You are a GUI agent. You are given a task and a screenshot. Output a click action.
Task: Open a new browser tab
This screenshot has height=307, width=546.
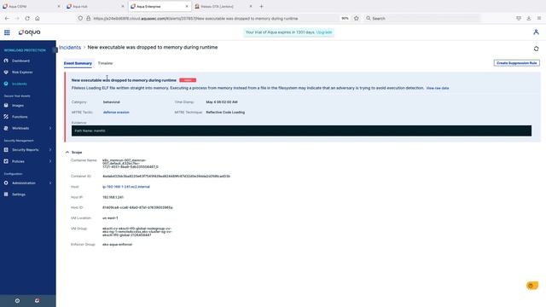tap(262, 6)
